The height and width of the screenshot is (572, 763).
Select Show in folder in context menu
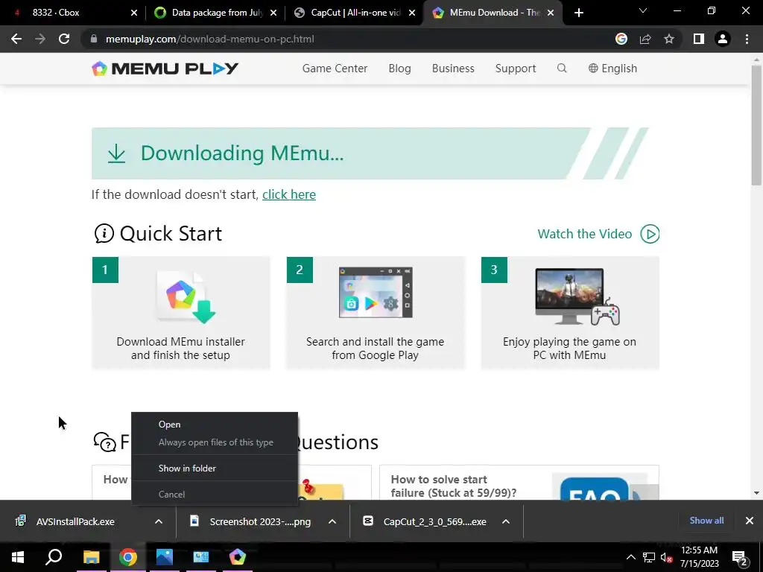click(215, 468)
